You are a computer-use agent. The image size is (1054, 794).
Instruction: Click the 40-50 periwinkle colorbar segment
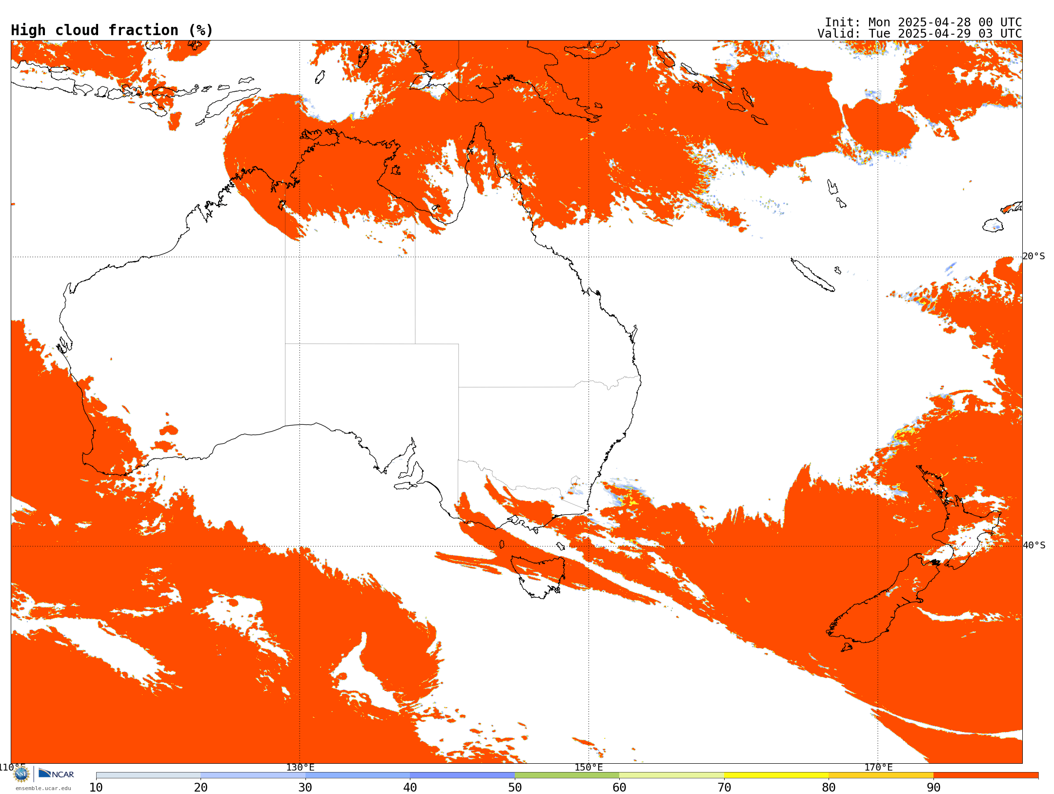point(463,775)
